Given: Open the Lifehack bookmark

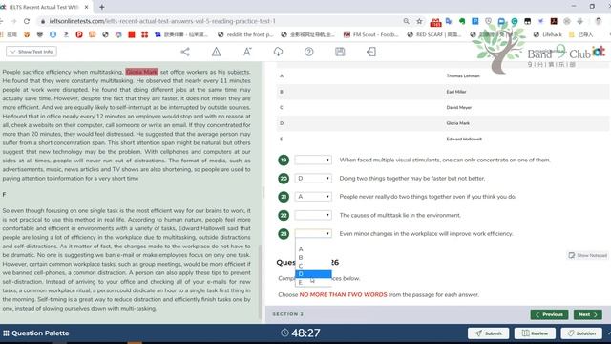Looking at the screenshot, I should (547, 34).
